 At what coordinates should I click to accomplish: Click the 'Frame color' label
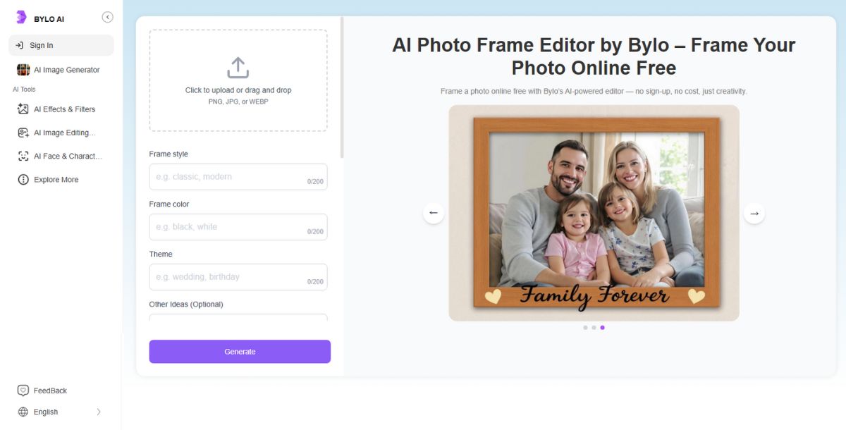[x=169, y=204]
